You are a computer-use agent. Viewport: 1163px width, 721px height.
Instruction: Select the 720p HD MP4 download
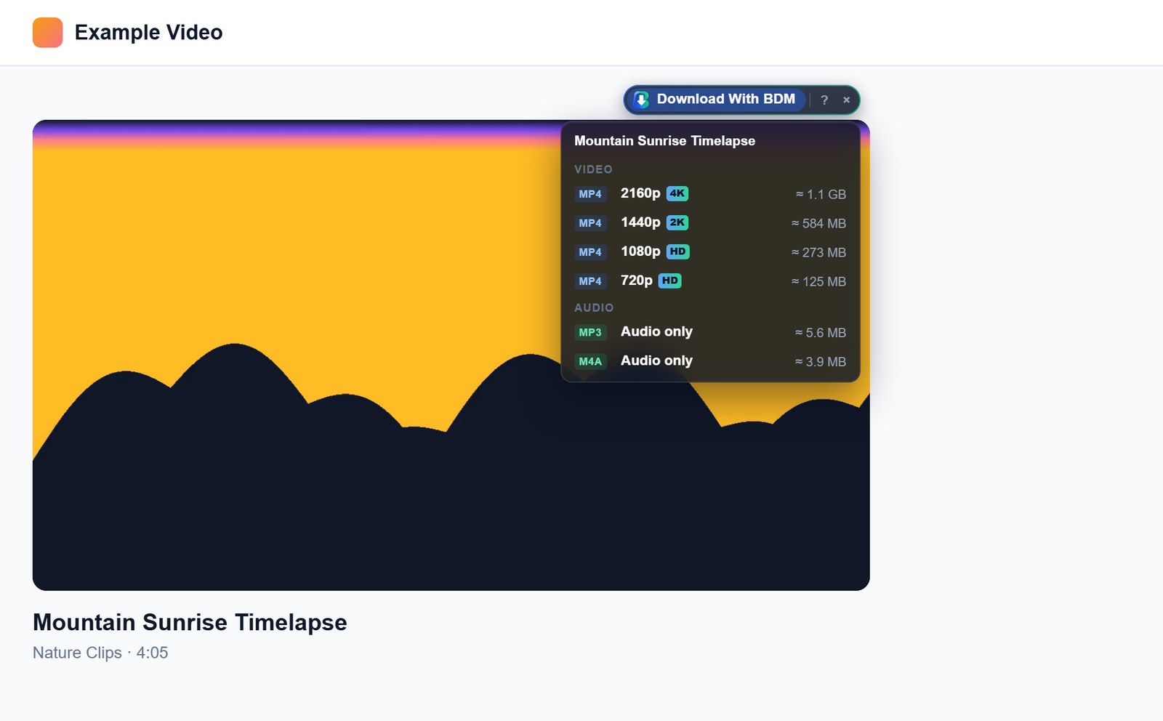point(710,281)
